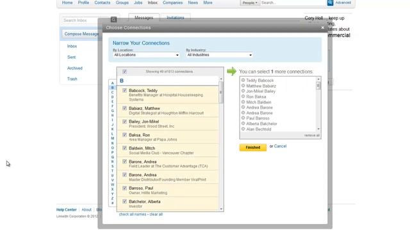
Task: Uncheck Babcock, Teddy checkbox
Action: tap(124, 91)
